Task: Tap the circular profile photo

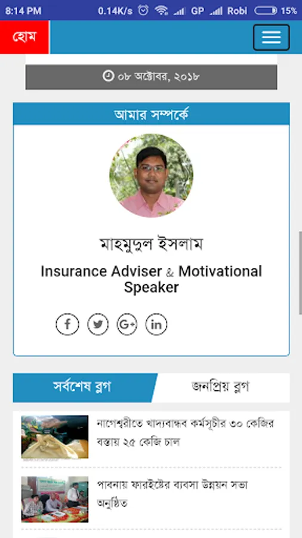Action: pos(152,175)
